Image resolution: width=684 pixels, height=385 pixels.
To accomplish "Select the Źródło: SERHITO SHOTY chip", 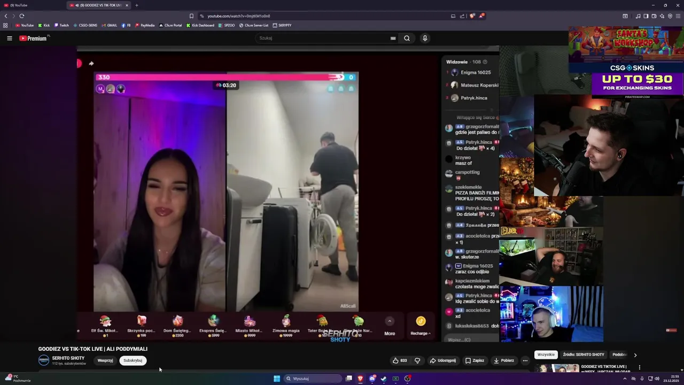I will (584, 355).
